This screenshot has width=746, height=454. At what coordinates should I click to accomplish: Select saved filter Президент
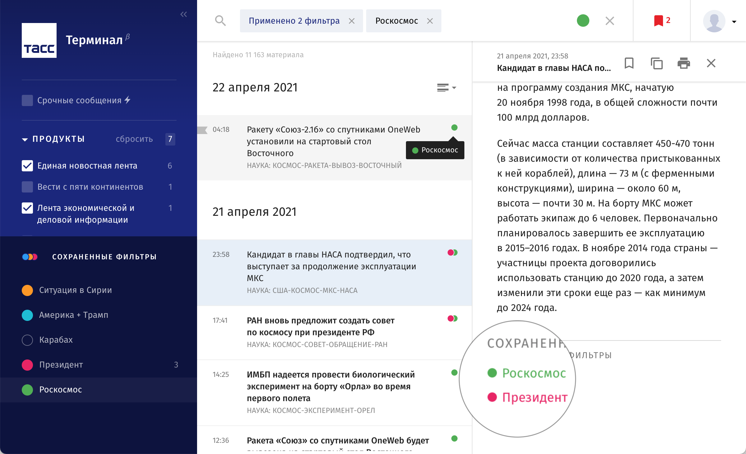(99, 365)
